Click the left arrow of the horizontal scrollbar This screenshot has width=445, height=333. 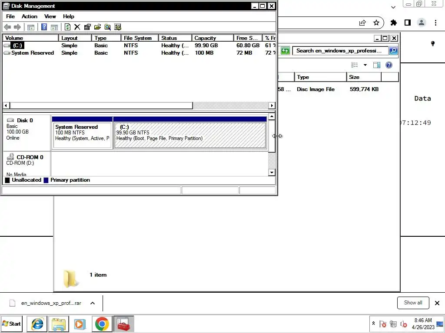click(6, 105)
